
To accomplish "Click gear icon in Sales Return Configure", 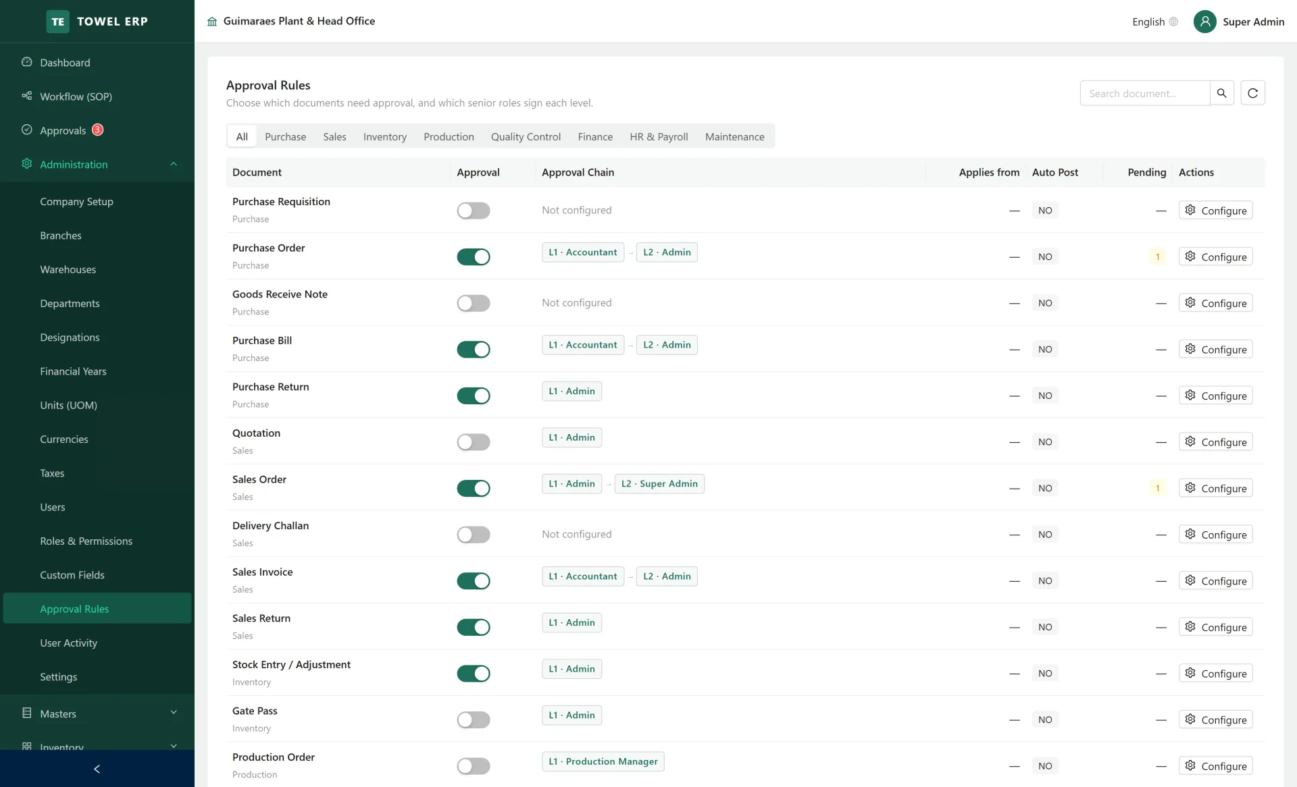I will click(1190, 626).
